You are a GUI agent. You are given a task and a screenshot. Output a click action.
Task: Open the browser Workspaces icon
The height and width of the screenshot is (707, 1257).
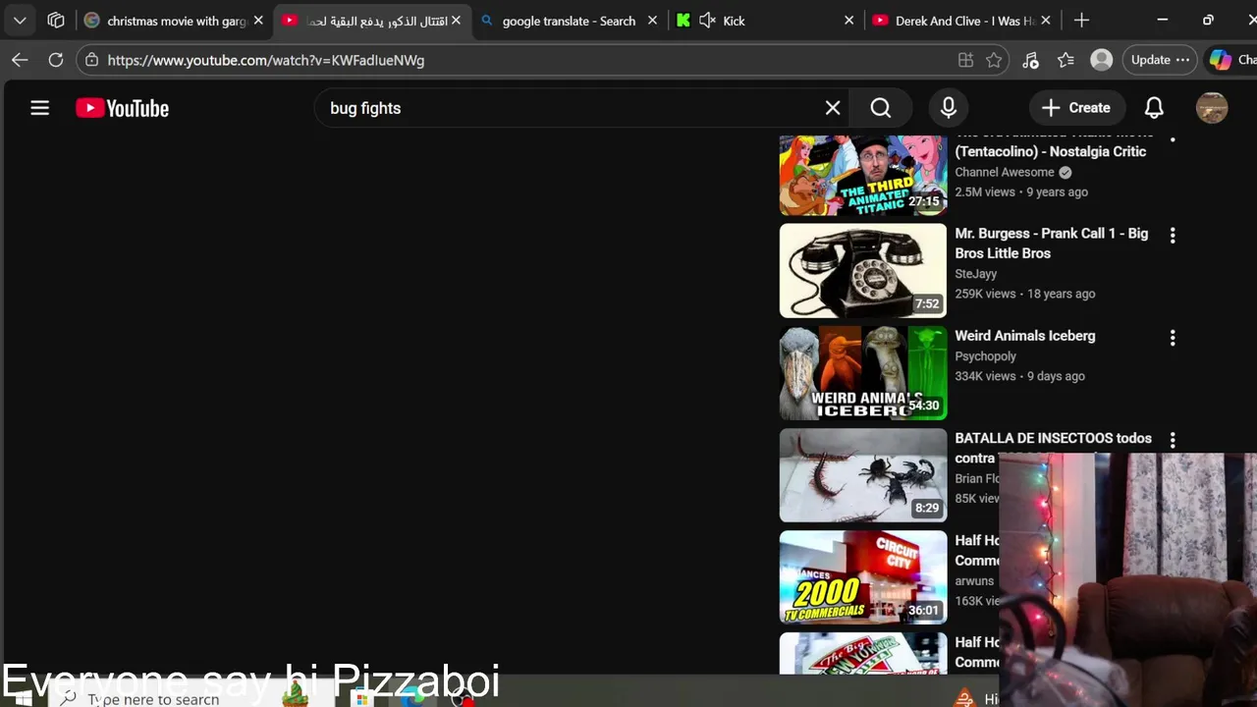56,20
